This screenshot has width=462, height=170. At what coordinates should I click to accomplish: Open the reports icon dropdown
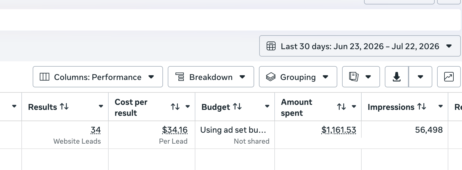click(361, 77)
